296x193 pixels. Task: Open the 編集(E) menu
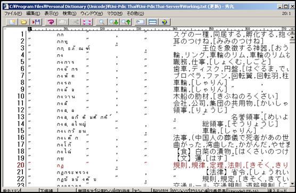[33, 14]
